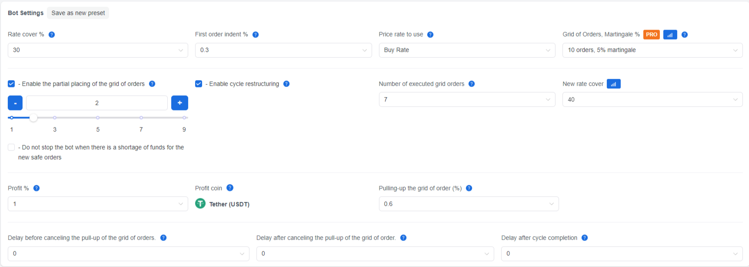Screen dimensions: 749x267
Task: Open the Profit % dropdown
Action: click(x=98, y=204)
